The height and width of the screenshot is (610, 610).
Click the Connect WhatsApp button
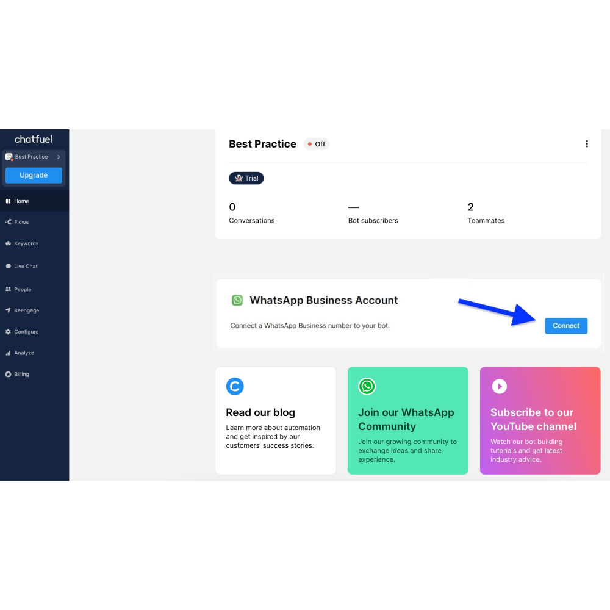(x=565, y=326)
